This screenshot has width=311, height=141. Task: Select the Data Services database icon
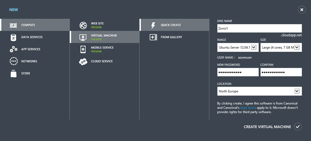[x=13, y=37]
